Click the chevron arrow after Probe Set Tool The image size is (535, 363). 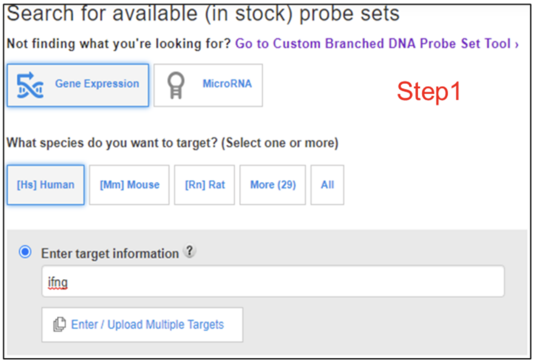[517, 44]
